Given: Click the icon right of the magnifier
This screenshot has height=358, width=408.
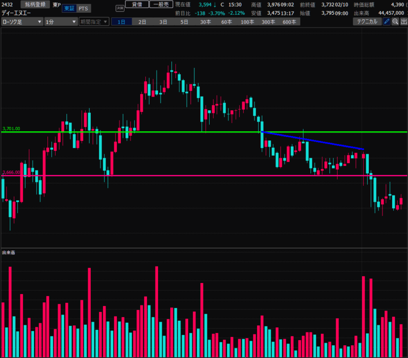Looking at the screenshot, I should click(x=403, y=21).
